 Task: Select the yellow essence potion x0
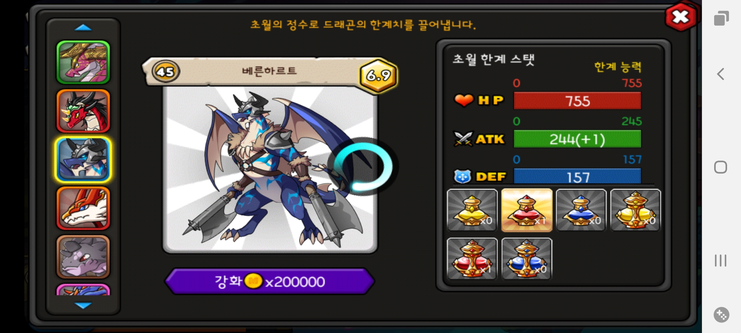pyautogui.click(x=472, y=210)
